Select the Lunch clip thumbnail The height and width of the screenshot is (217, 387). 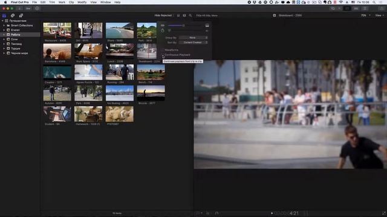(120, 51)
